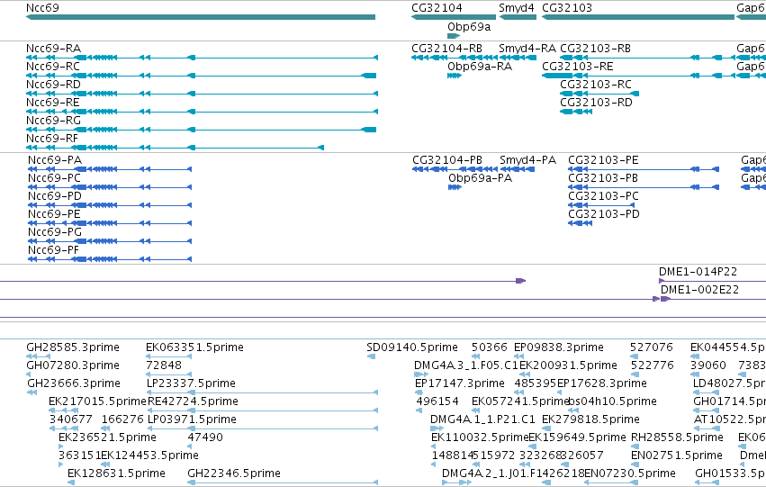
Task: Click EST EK279818.5prime
Action: point(591,420)
